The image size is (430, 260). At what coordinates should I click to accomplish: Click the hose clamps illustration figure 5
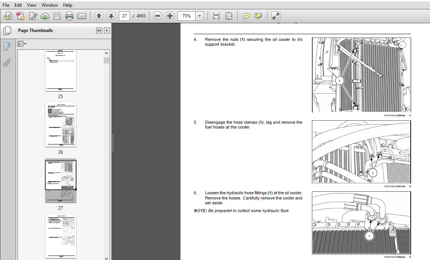(361, 152)
